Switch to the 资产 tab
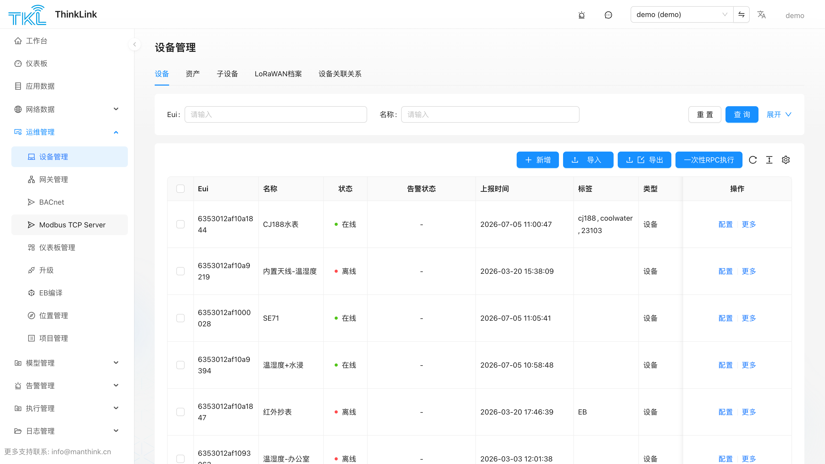Screen dimensions: 825x464 coord(193,74)
